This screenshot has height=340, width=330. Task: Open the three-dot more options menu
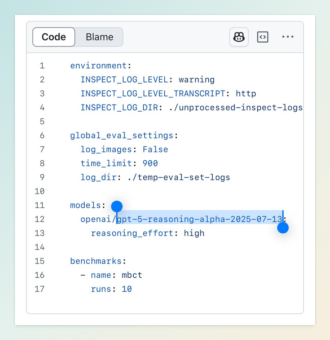click(x=288, y=37)
